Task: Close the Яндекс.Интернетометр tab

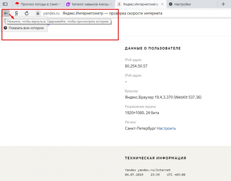Action: click(x=162, y=4)
